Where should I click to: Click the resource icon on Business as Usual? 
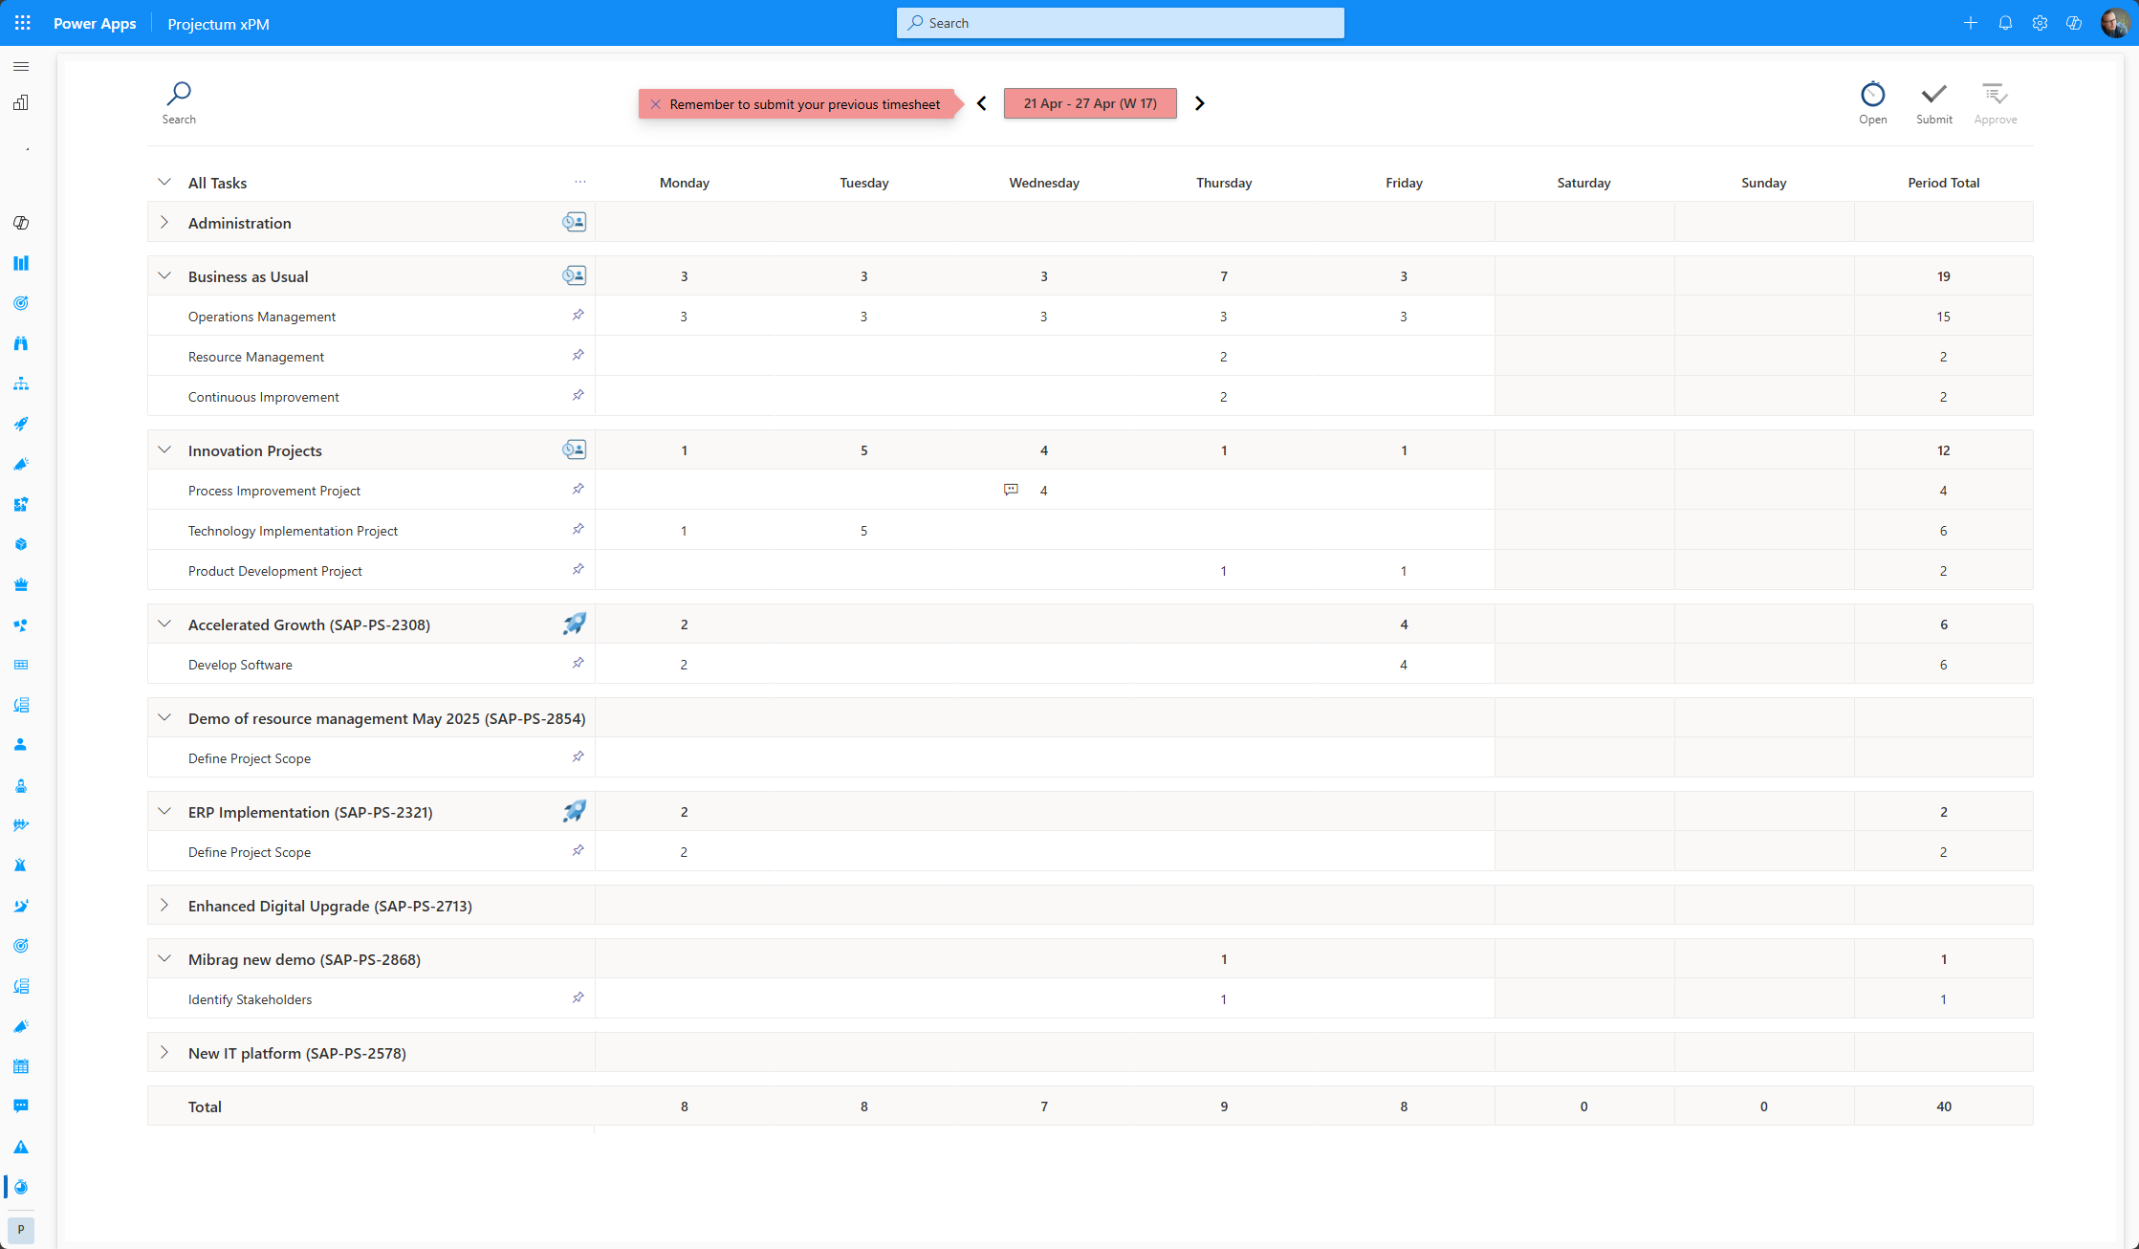(x=574, y=275)
